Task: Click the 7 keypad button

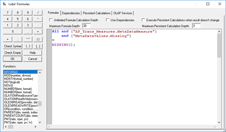Action: 8,13
